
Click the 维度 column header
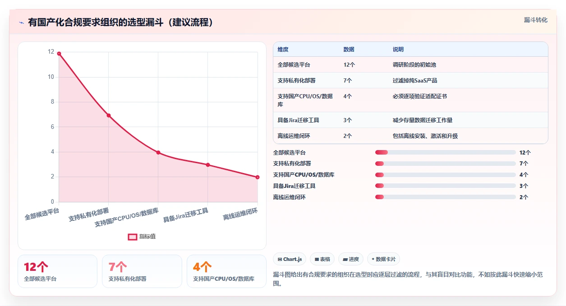pos(283,50)
